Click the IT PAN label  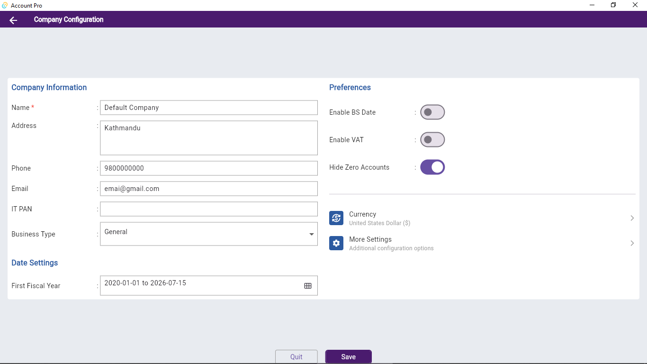coord(22,209)
